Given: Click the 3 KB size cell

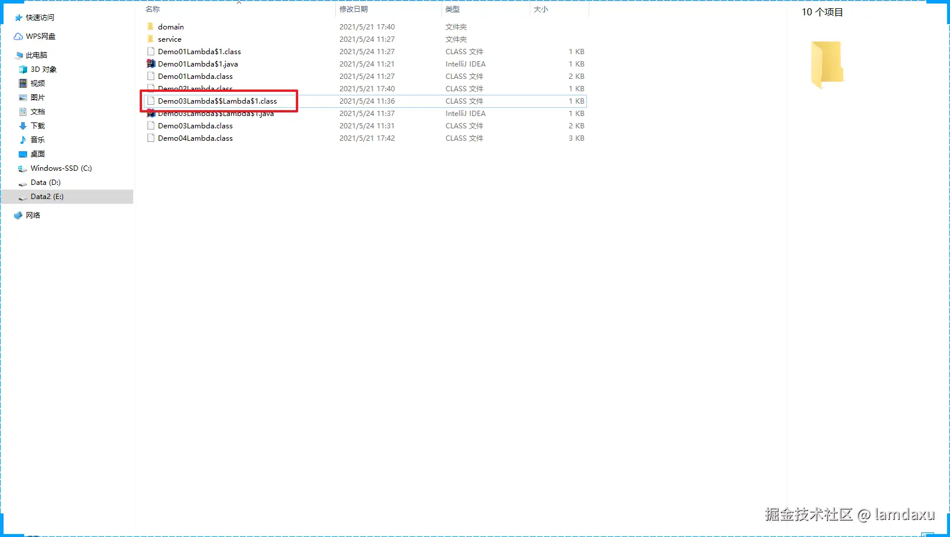Looking at the screenshot, I should click(x=576, y=138).
